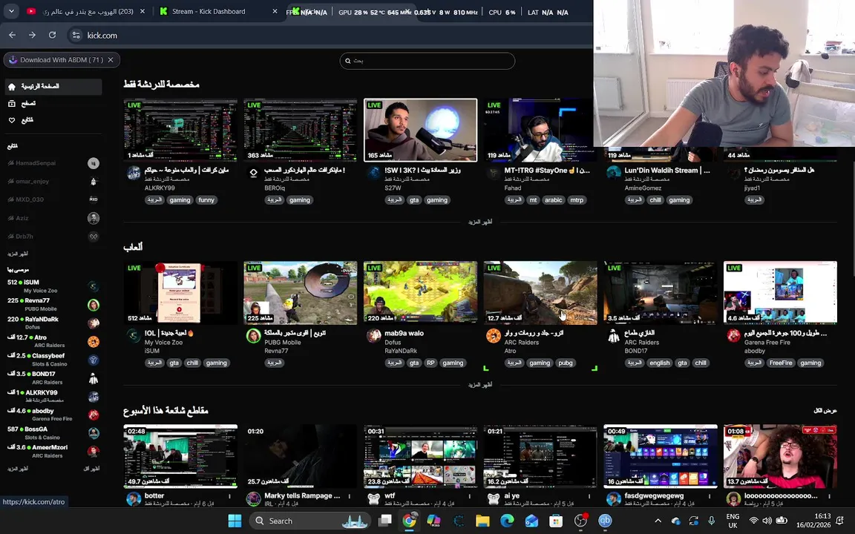
Task: Click browser back arrow
Action: coord(12,35)
